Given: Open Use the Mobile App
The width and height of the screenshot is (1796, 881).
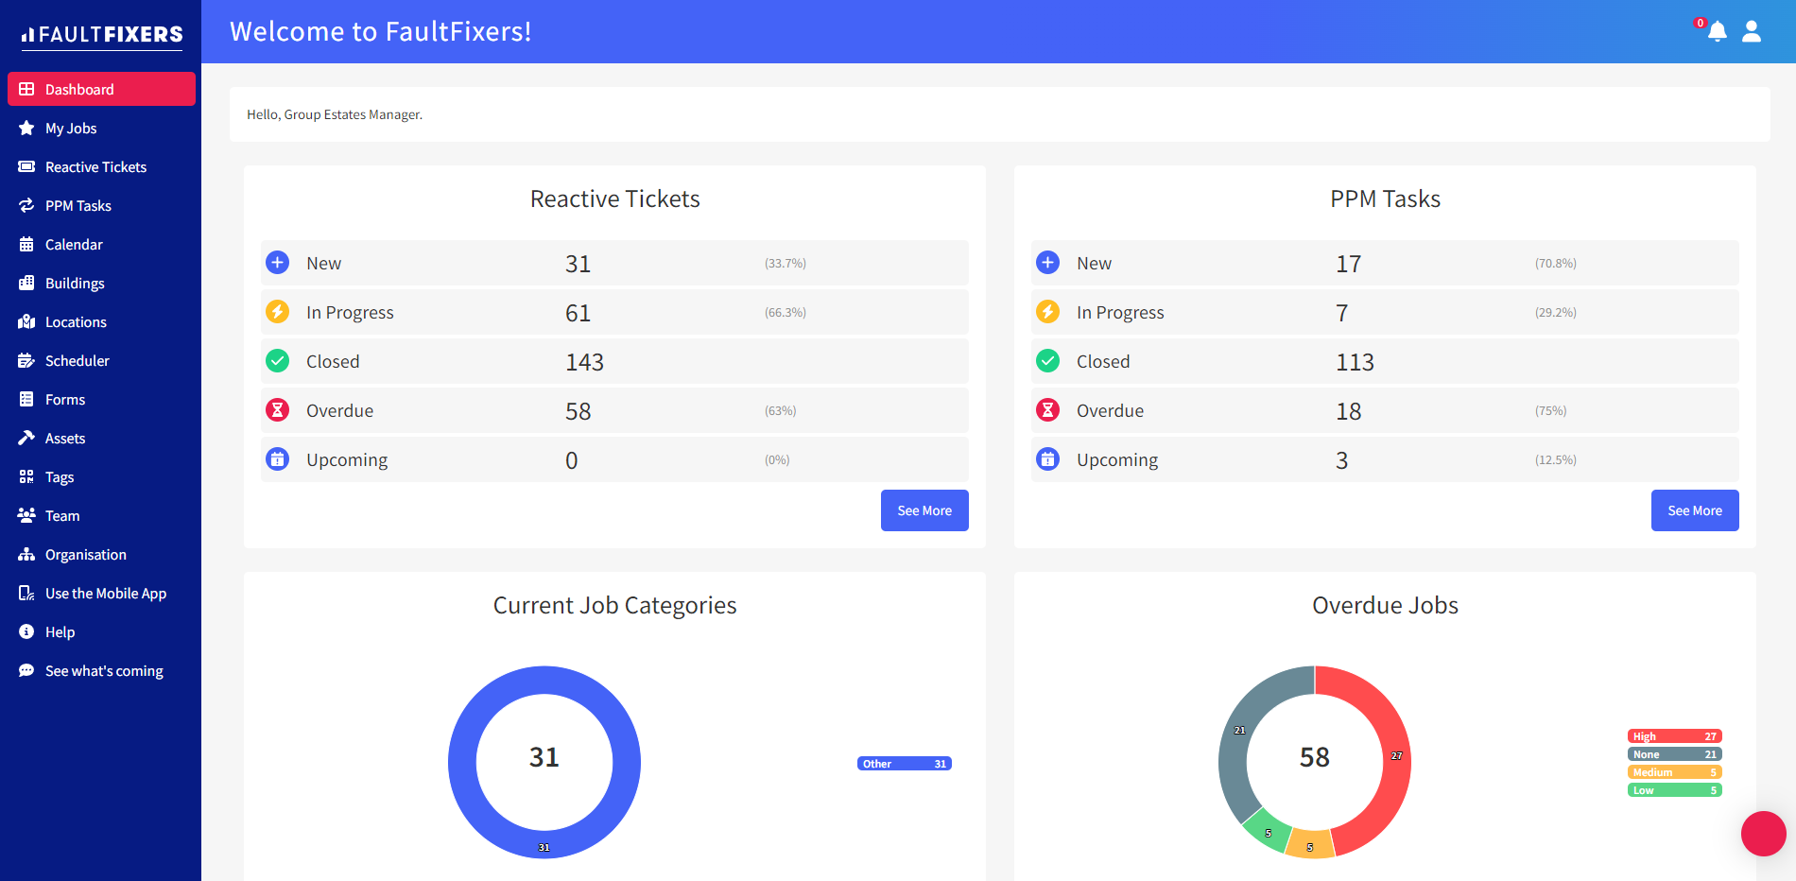Looking at the screenshot, I should click(106, 593).
